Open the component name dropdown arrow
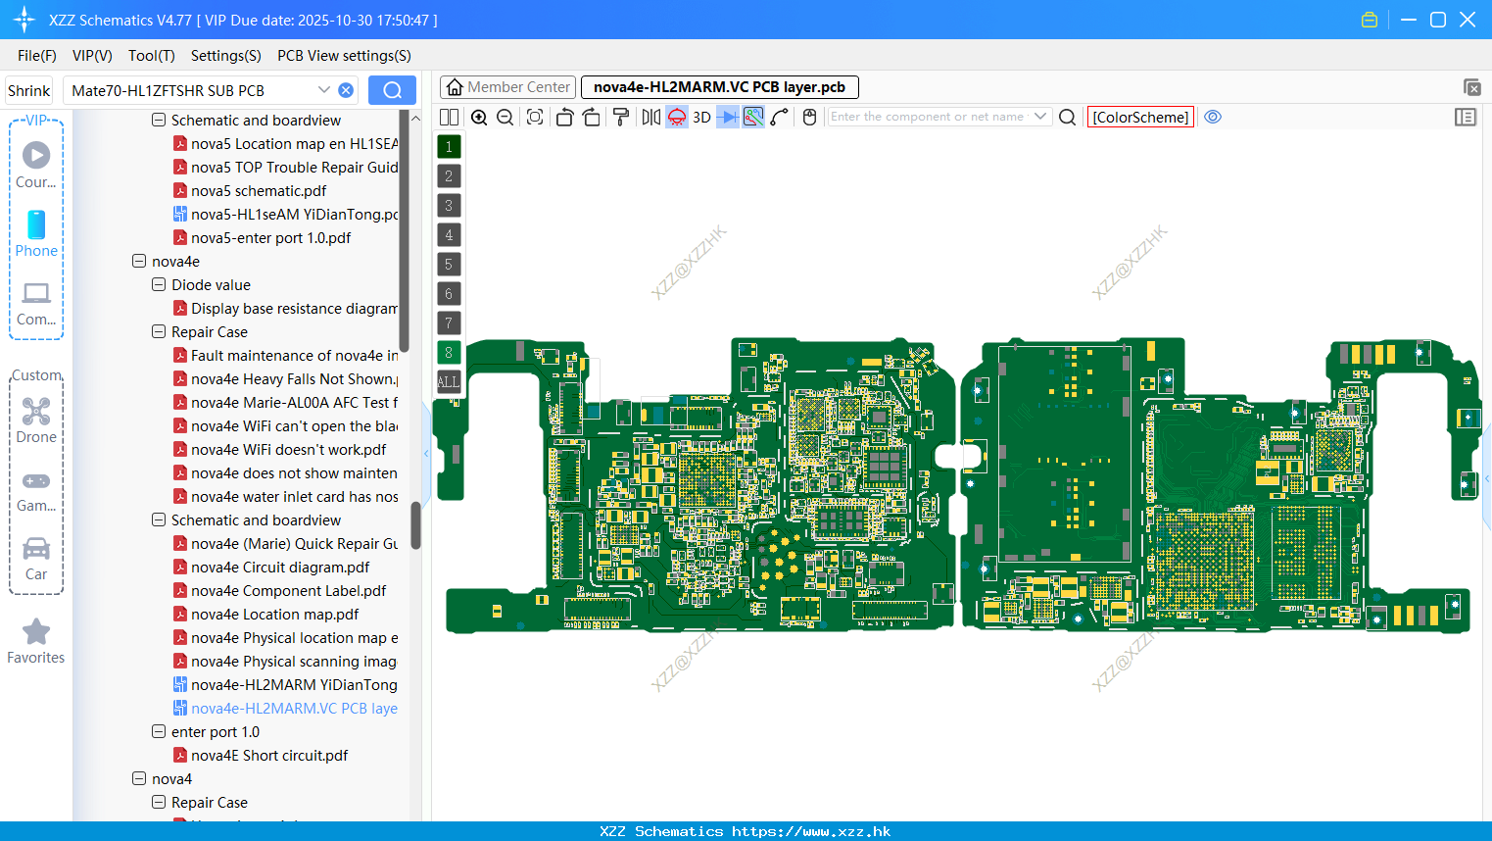The width and height of the screenshot is (1492, 841). tap(1040, 117)
